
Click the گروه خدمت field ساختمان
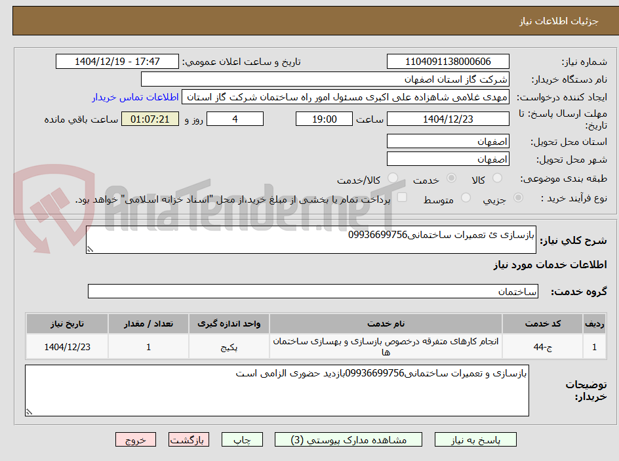pyautogui.click(x=313, y=291)
